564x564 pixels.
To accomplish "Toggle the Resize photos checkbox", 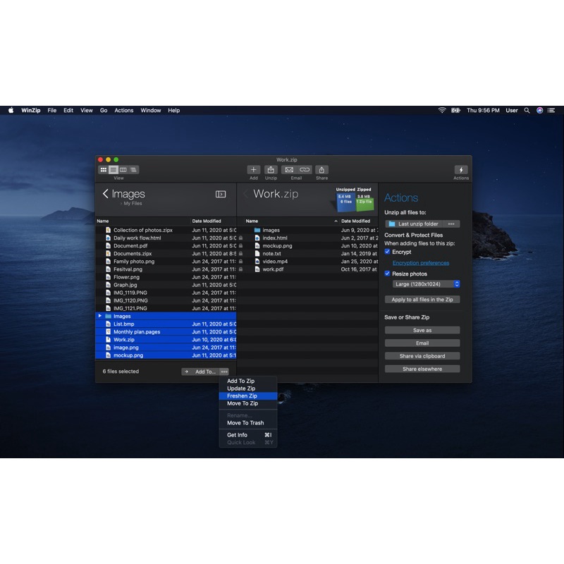I will click(387, 274).
